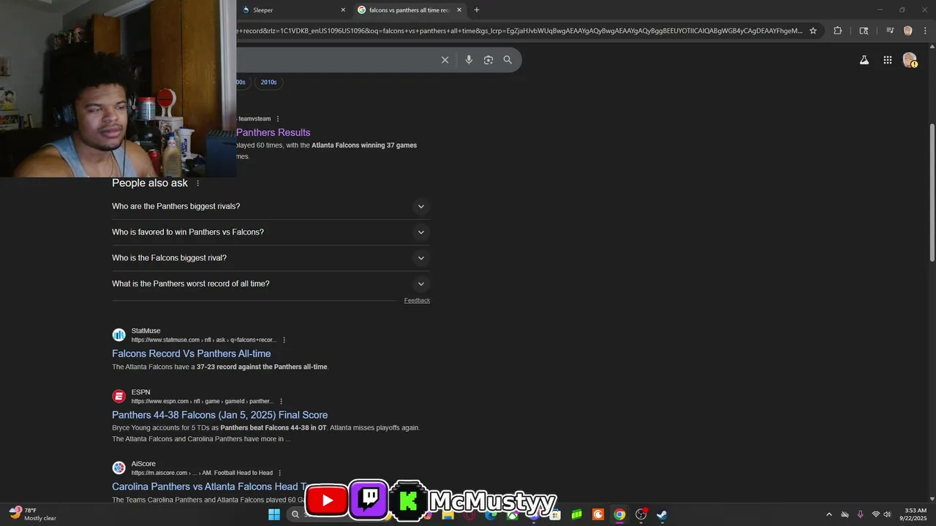Switch to the Sleeper tab
Screen dimensions: 936x526
pyautogui.click(x=292, y=10)
